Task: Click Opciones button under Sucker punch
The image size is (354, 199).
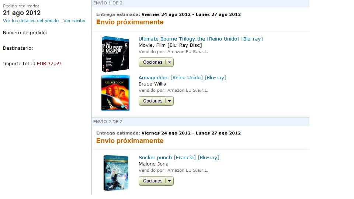Action: [x=153, y=181]
